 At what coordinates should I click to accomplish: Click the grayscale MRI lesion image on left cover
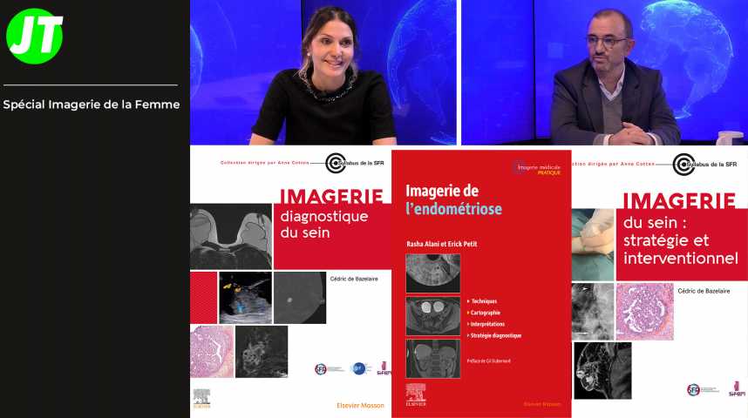click(262, 352)
